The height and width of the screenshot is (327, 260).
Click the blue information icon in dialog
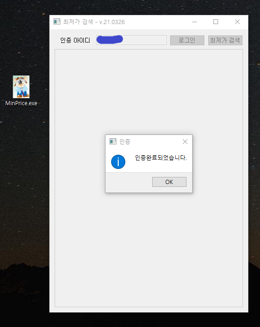click(118, 162)
